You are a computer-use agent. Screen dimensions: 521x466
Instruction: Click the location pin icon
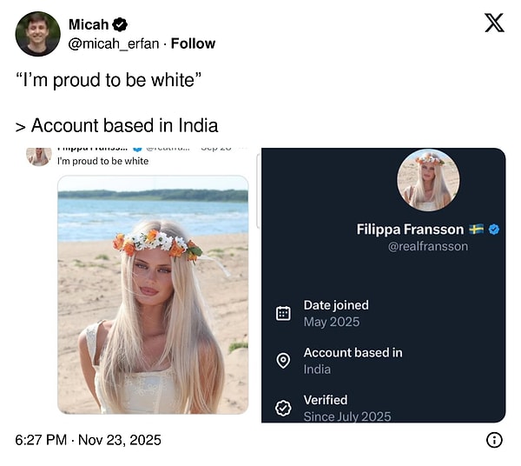pos(283,361)
